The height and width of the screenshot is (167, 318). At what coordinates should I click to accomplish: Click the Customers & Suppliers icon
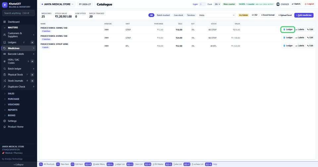coord(4,35)
